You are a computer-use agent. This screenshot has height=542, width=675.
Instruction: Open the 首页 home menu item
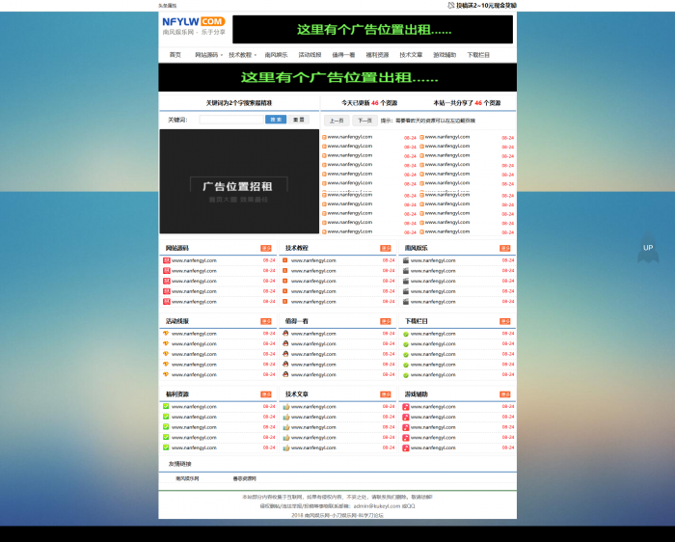pos(175,55)
